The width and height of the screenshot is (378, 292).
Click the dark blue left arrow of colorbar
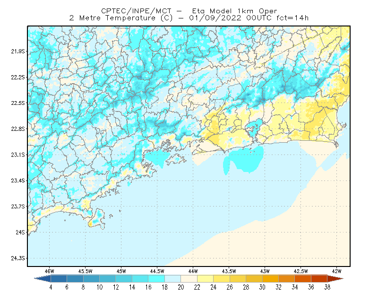tap(43, 279)
